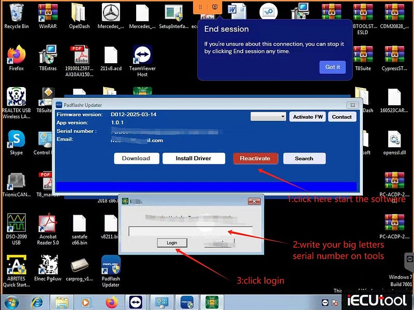Click the End session icon in orange toolbar

coord(215,7)
